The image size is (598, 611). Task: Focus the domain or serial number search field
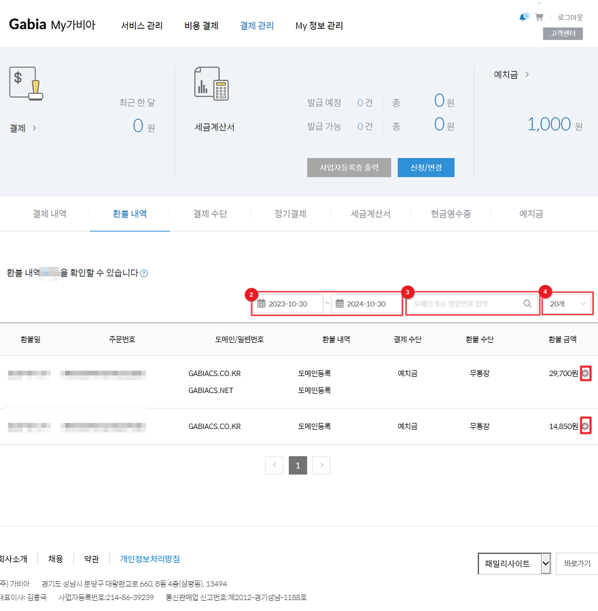coord(473,303)
